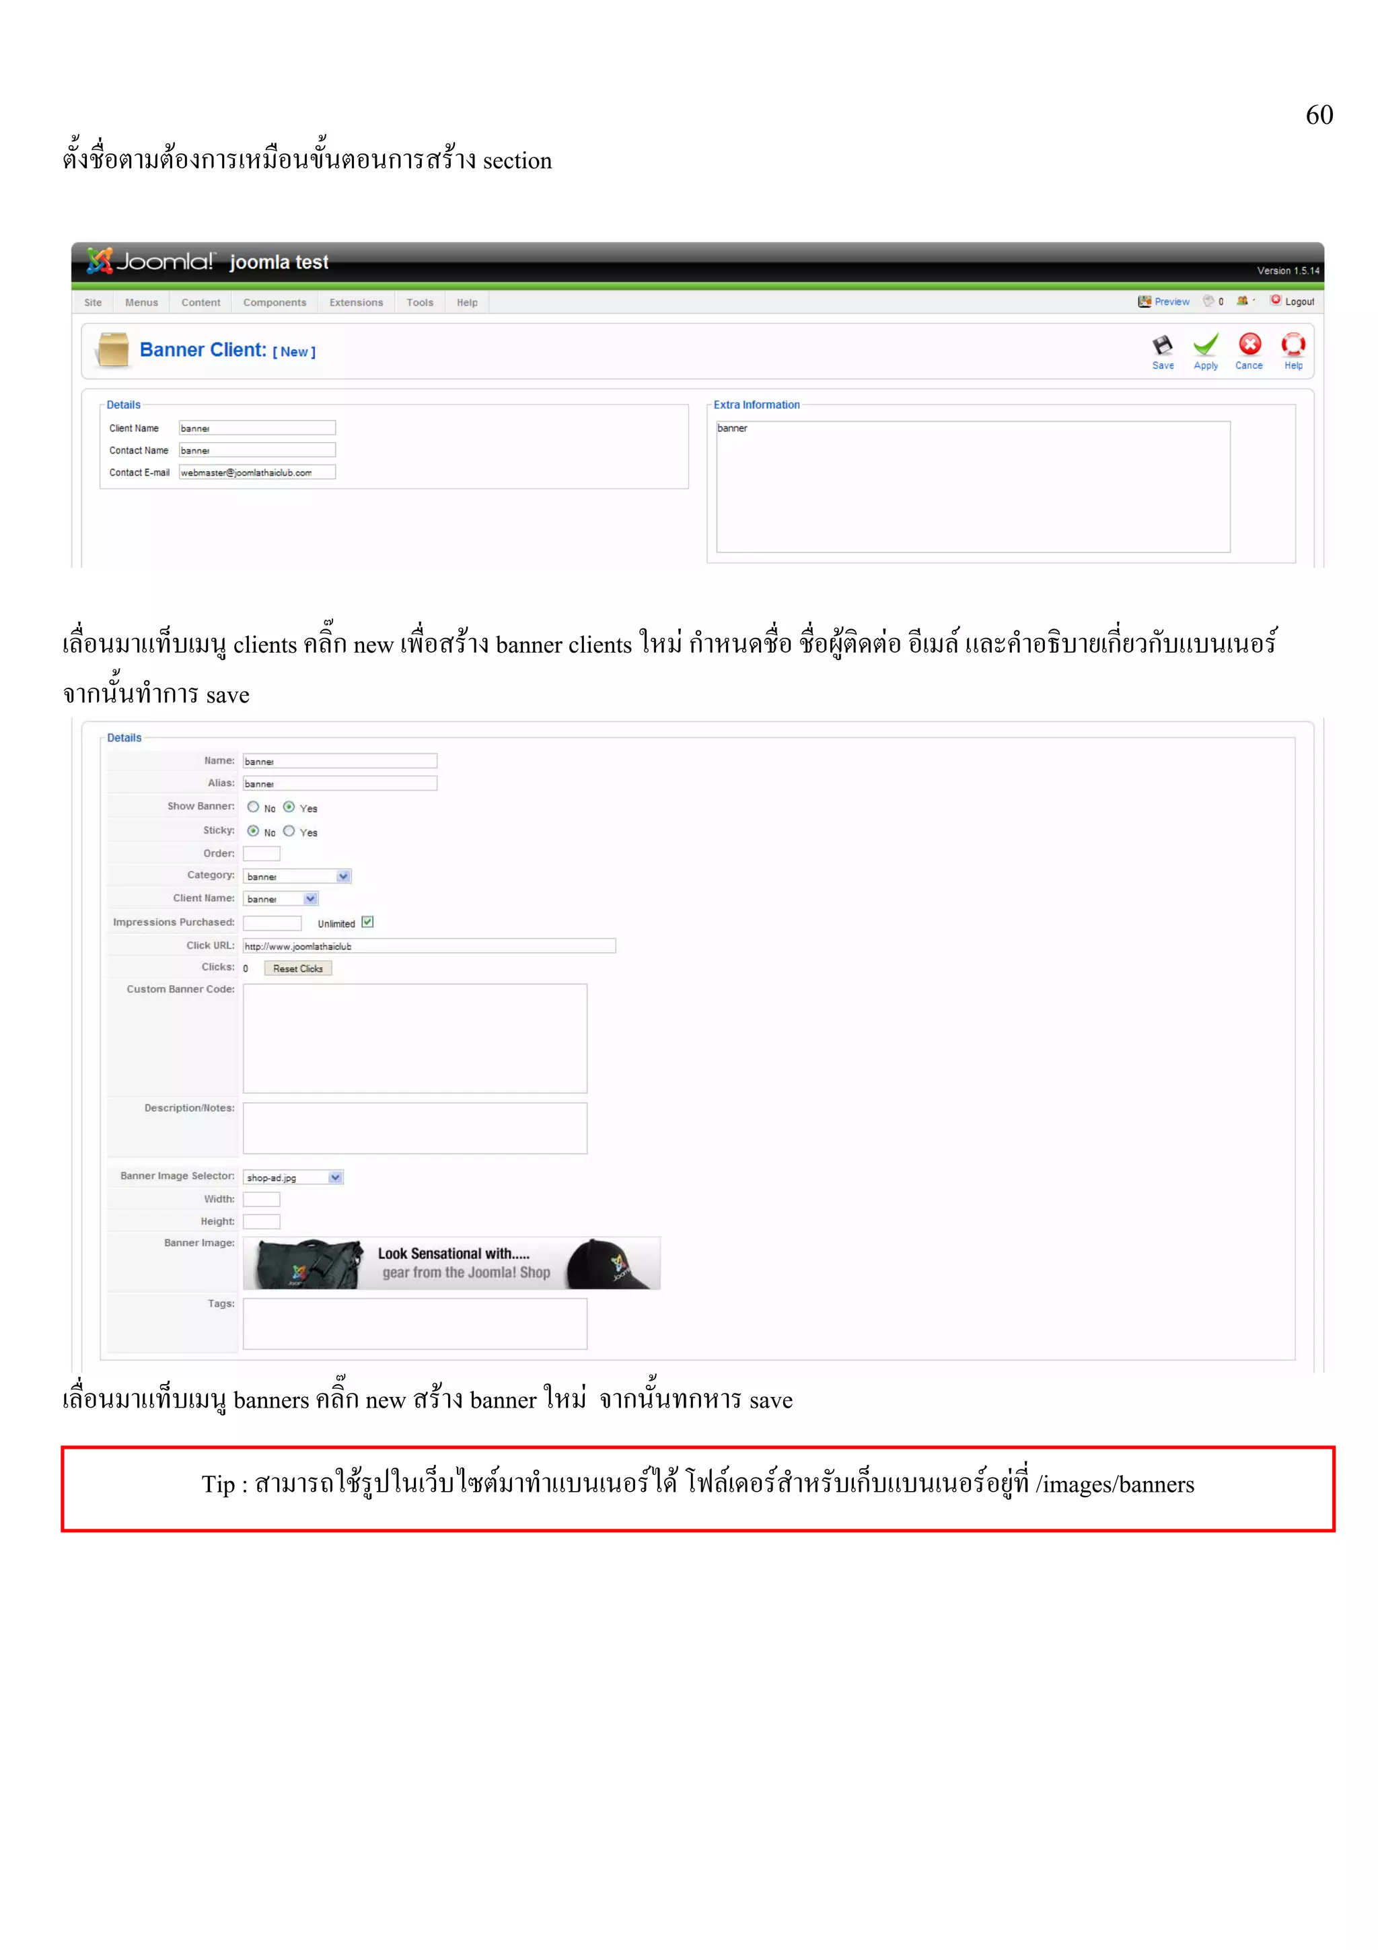Click the Alias input field
This screenshot has height=1950, width=1378.
340,783
